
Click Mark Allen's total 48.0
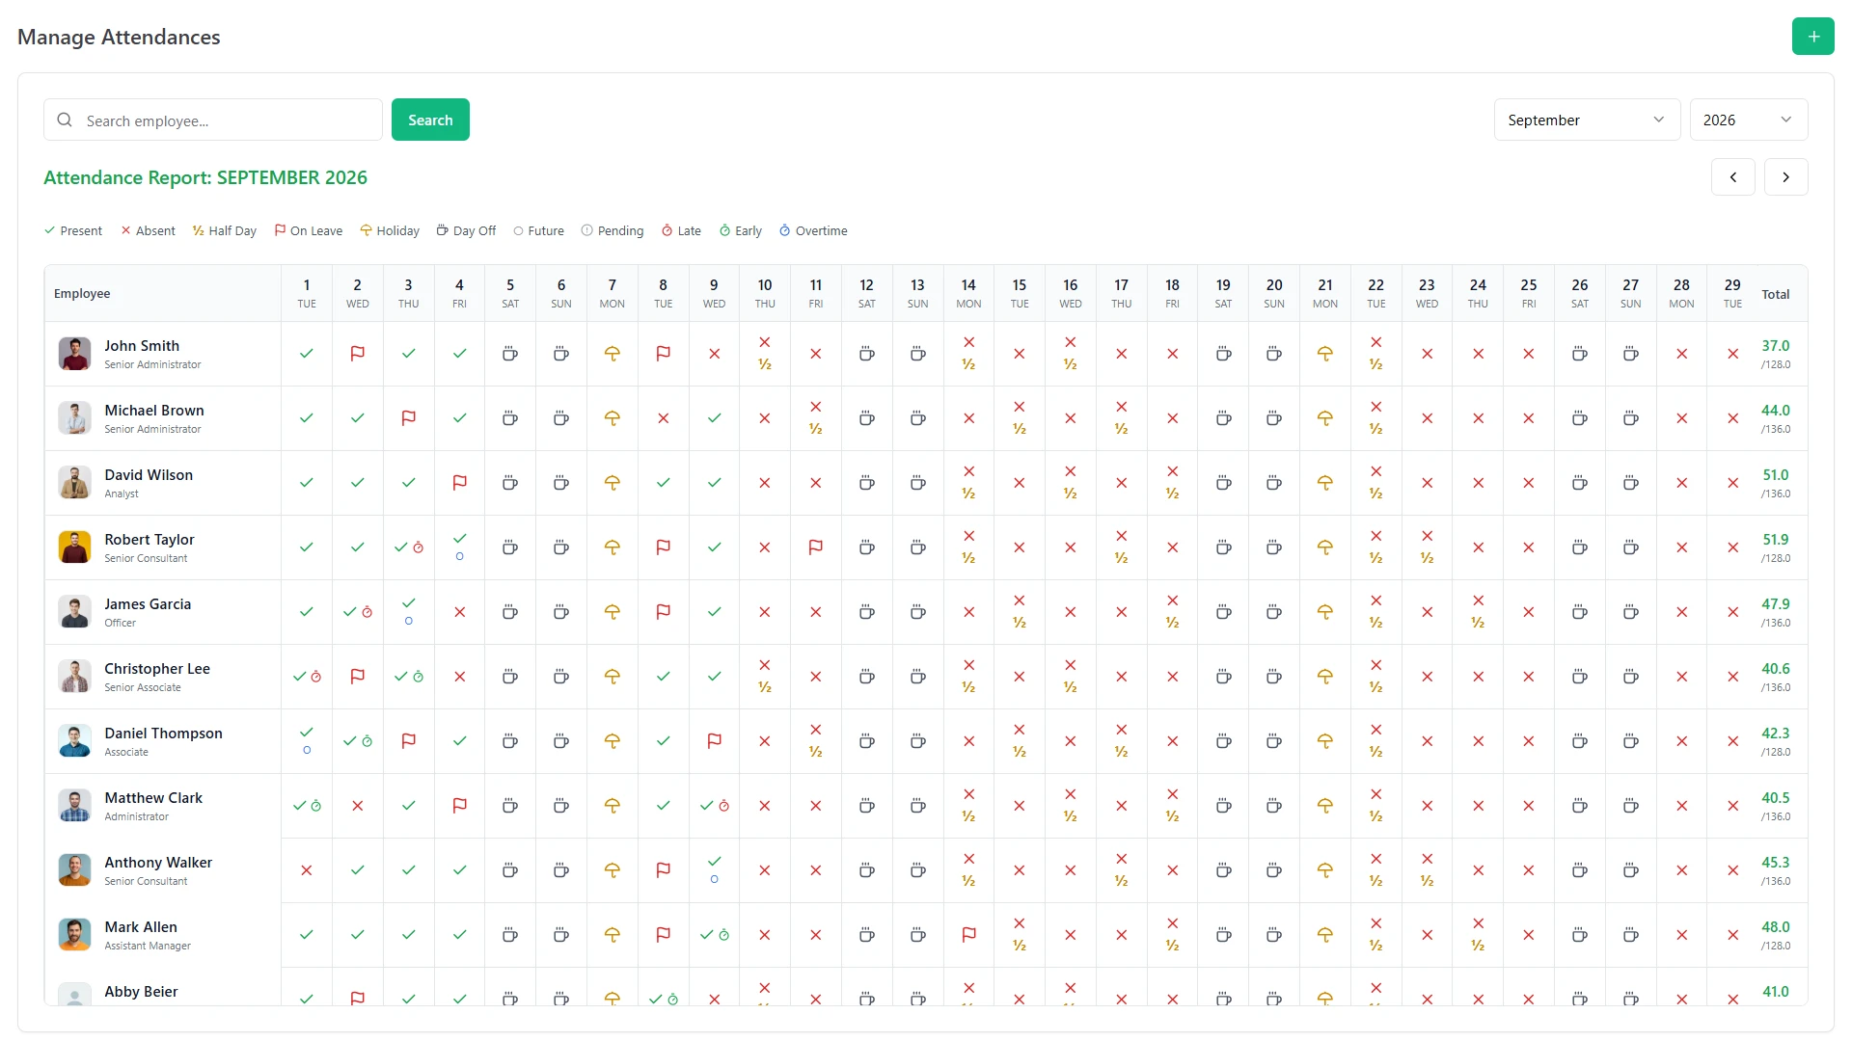click(1775, 927)
